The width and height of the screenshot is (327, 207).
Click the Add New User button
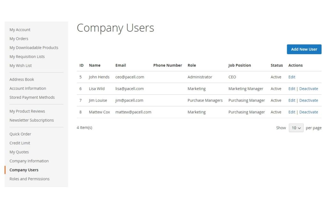304,49
